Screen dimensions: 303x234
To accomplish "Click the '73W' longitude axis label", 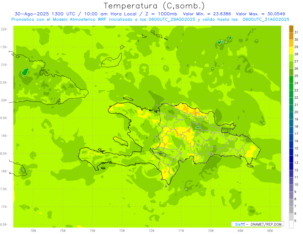I will (122, 230).
